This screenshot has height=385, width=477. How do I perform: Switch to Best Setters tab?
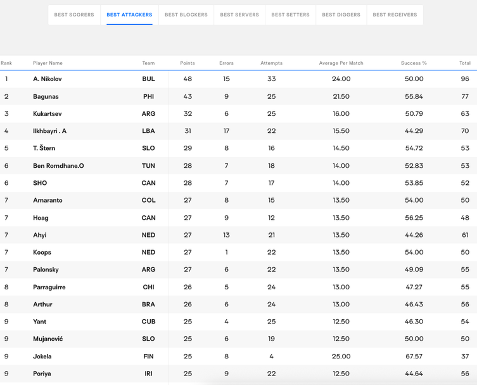pos(290,15)
